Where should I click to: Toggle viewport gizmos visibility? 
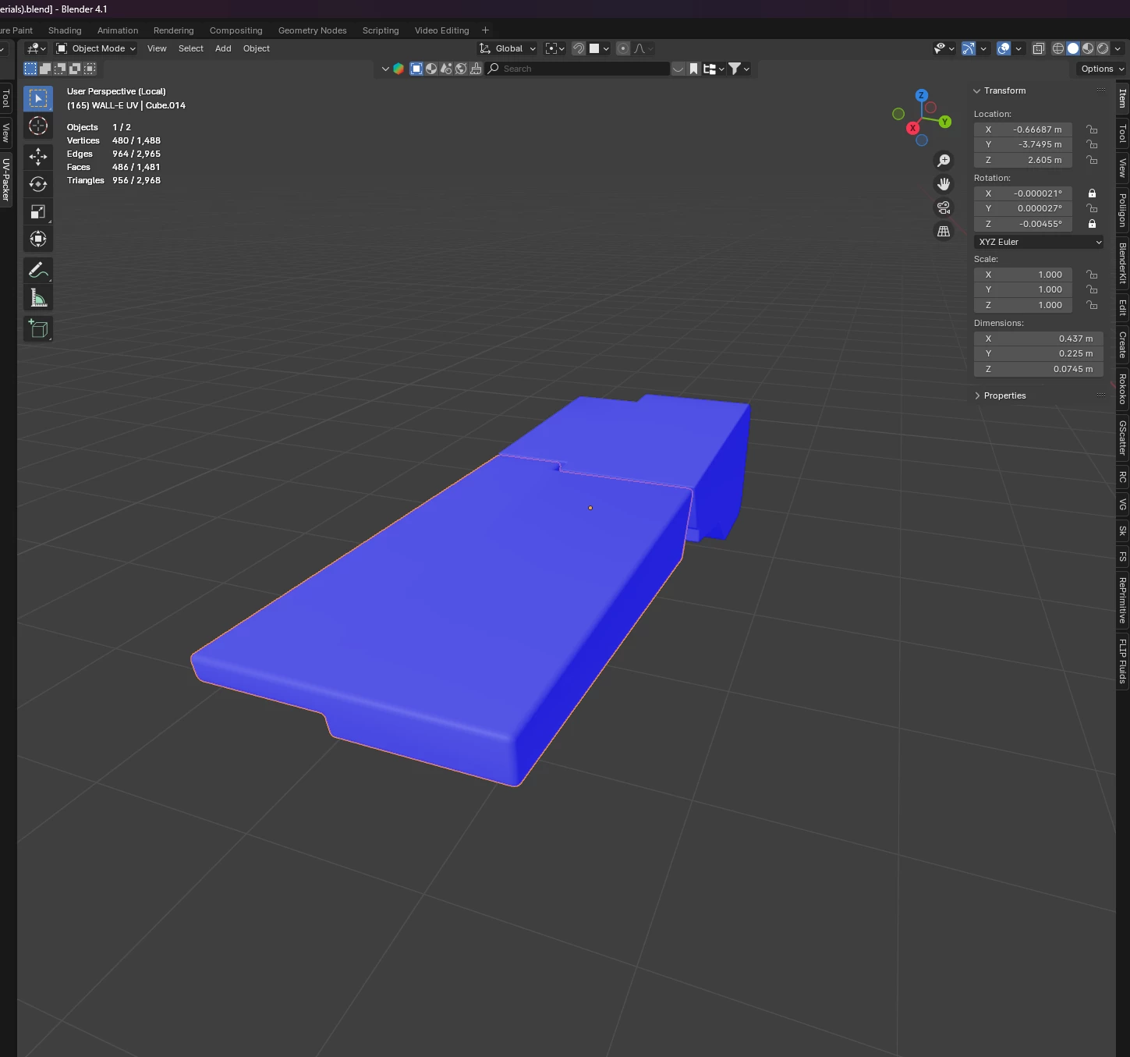[x=969, y=48]
